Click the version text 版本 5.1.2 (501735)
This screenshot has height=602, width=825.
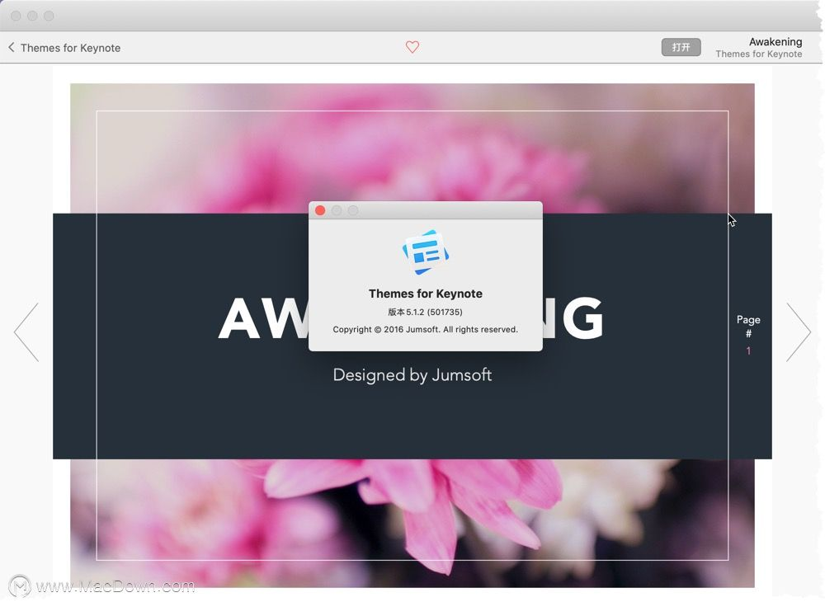[x=425, y=312]
